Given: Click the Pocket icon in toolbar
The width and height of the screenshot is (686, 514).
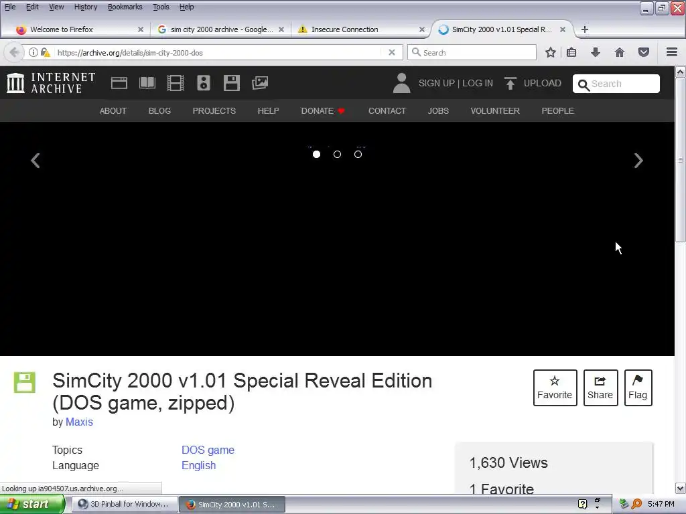Looking at the screenshot, I should 644,52.
